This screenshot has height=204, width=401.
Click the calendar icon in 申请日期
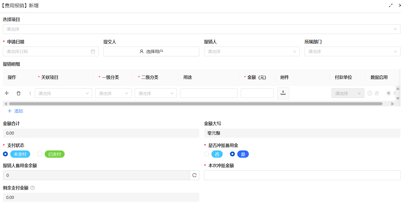click(x=93, y=51)
